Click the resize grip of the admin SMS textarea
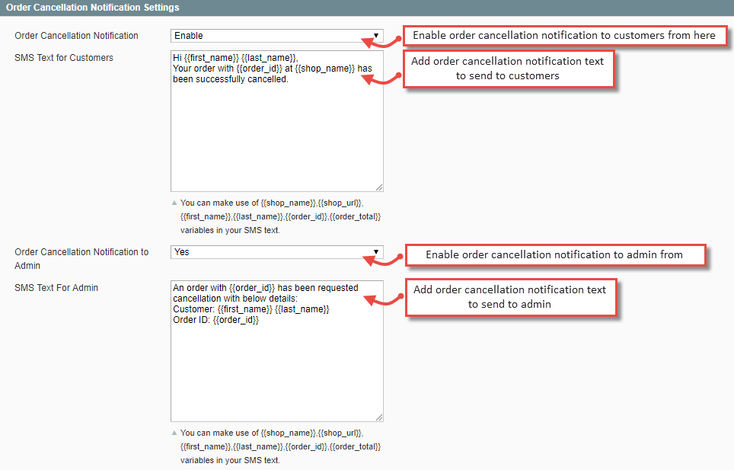The image size is (734, 470). pyautogui.click(x=379, y=417)
